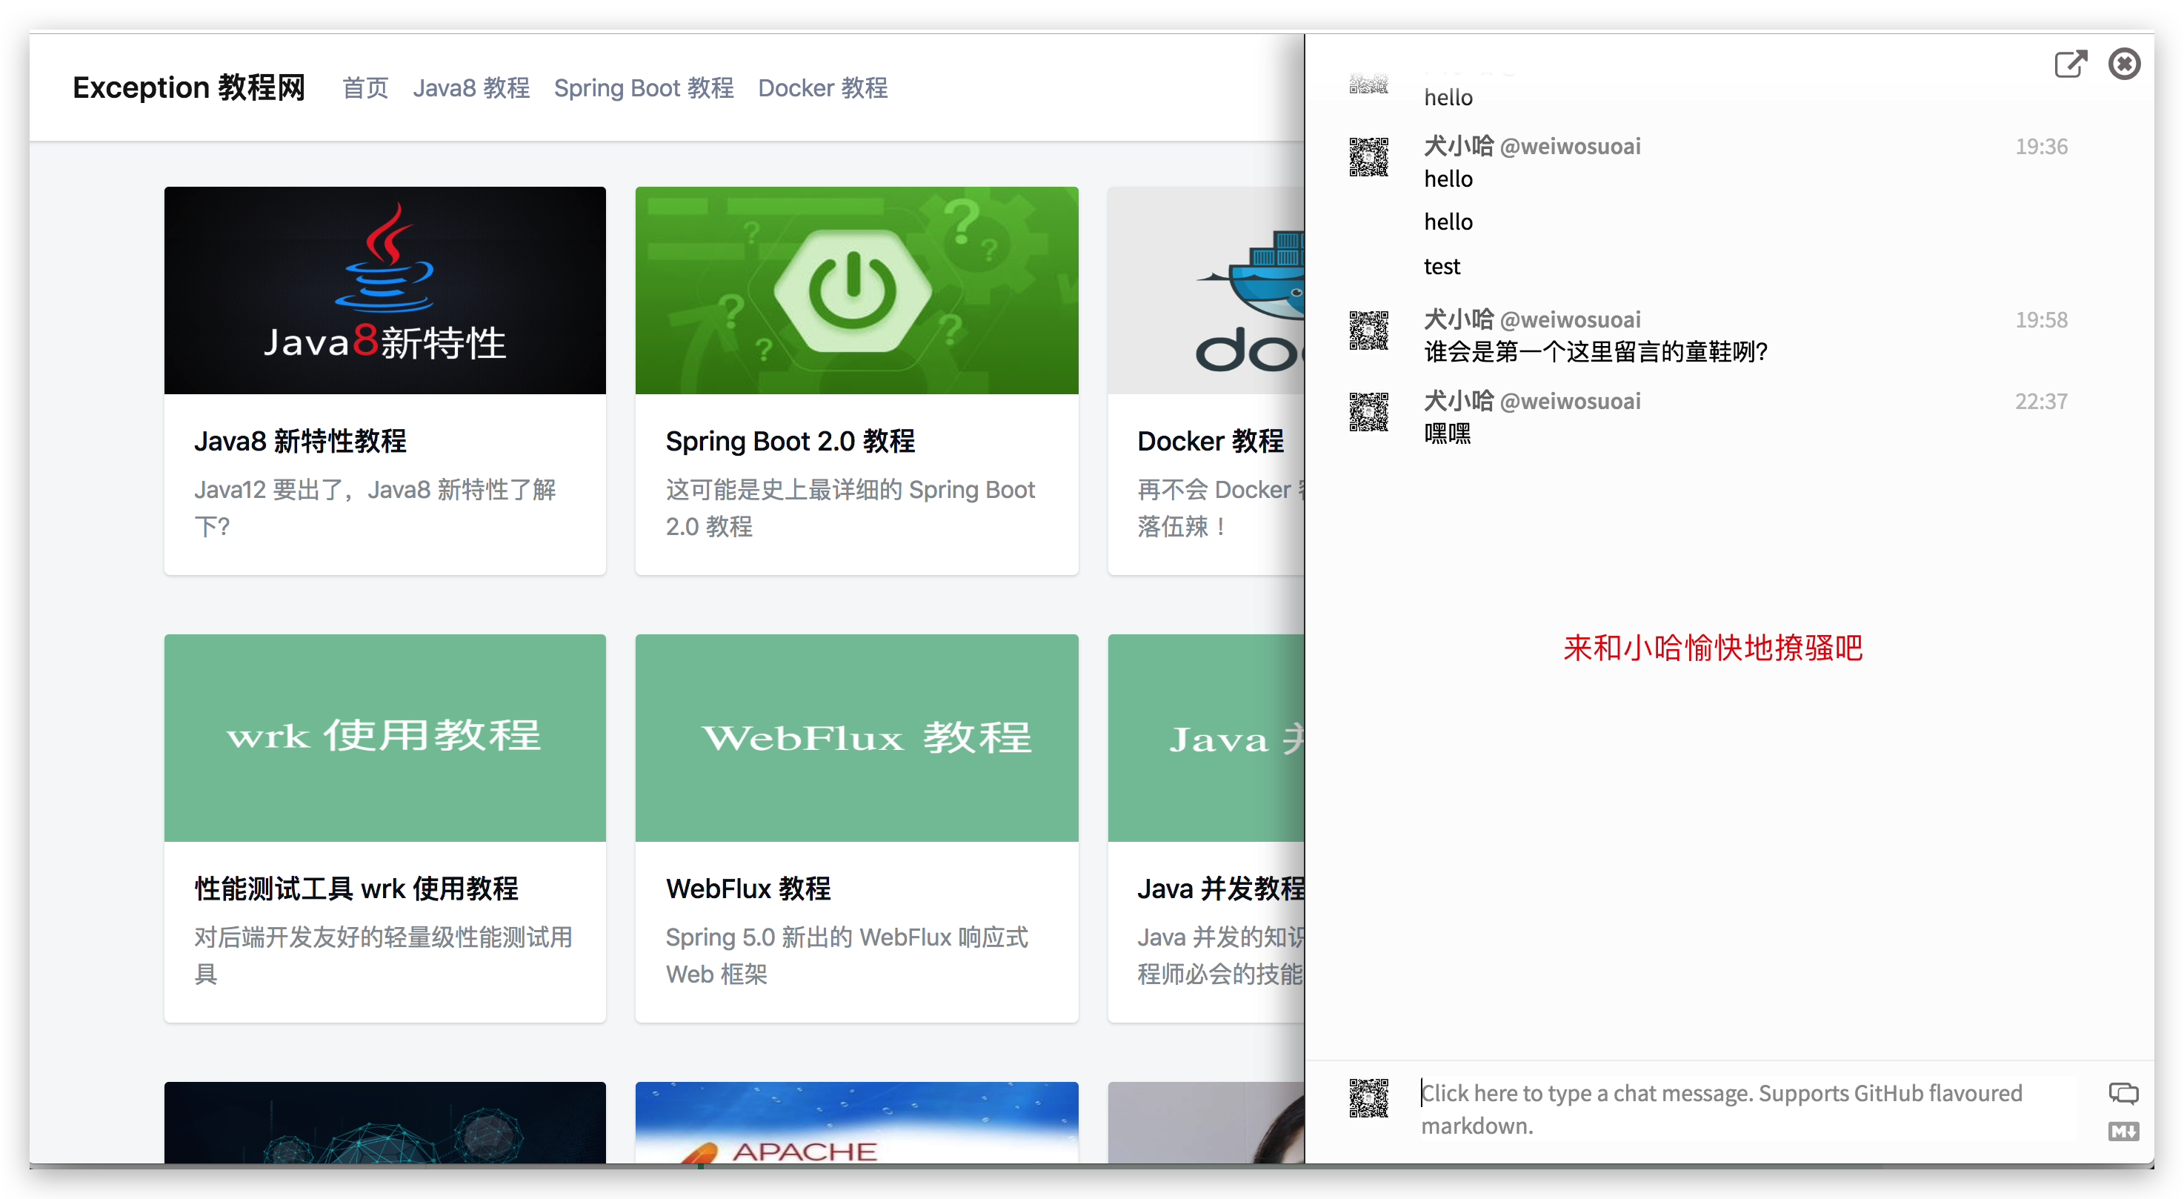This screenshot has width=2184, height=1199.
Task: Open chat in new window icon
Action: [x=2071, y=64]
